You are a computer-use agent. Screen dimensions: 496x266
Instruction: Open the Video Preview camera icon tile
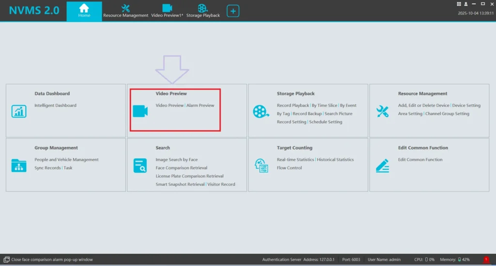[140, 111]
